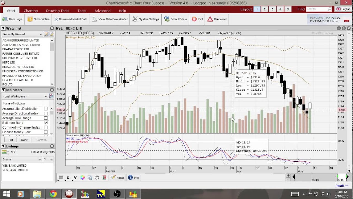Click the watchlist vertical scrollbar
The image size is (353, 199).
coord(52,62)
